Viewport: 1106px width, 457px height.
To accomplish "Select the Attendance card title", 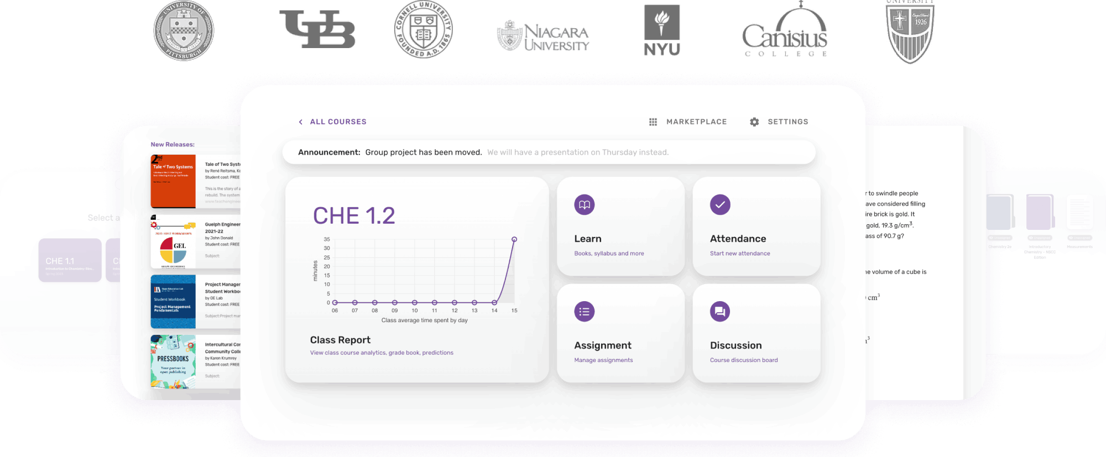I will point(738,239).
